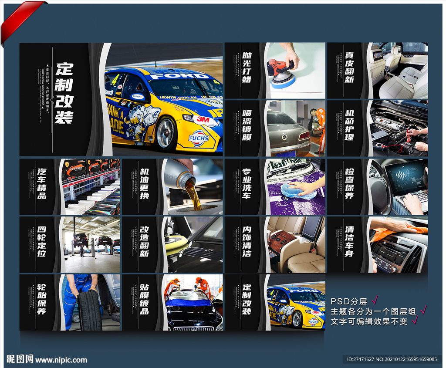The width and height of the screenshot is (446, 368).
Task: Open the car accessories shelf photo
Action: (x=91, y=187)
